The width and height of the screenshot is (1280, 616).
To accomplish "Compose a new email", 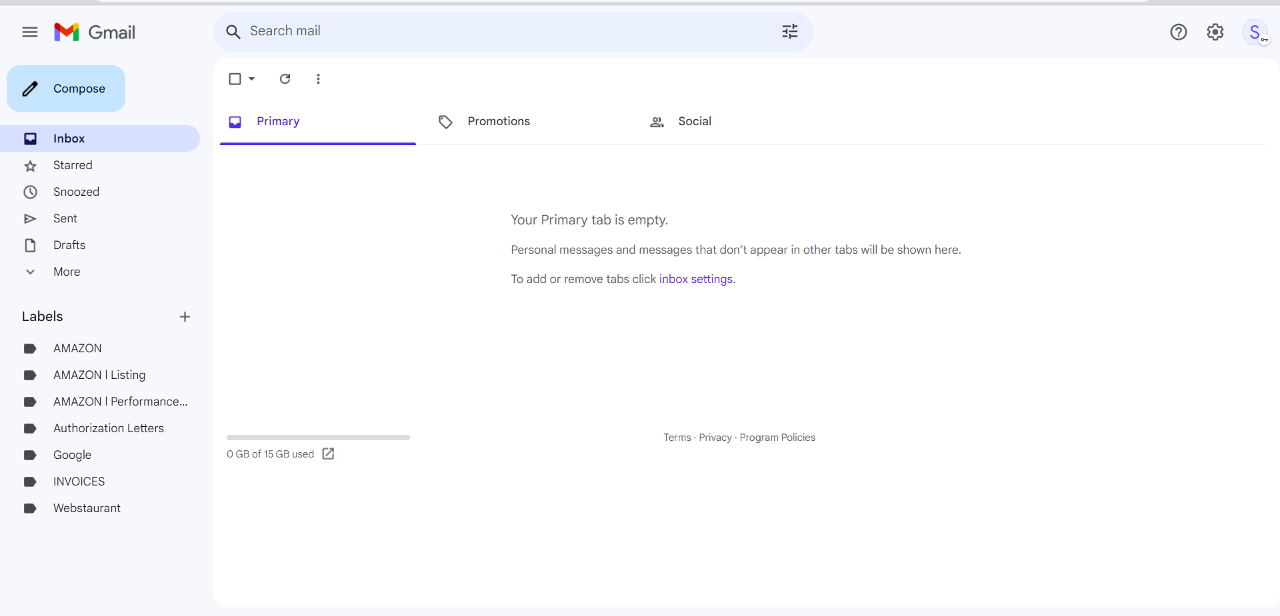I will (66, 89).
